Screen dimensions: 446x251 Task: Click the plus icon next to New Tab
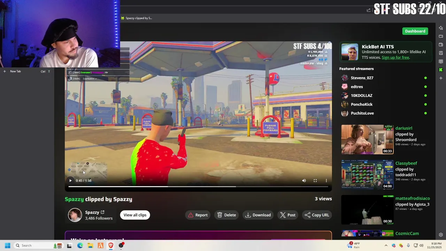[5, 71]
